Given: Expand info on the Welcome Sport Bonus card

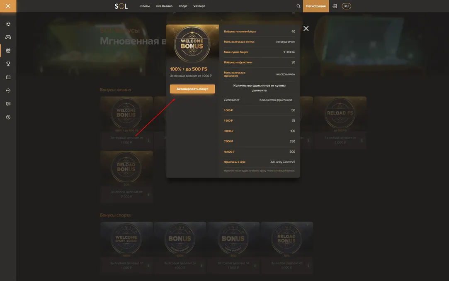Looking at the screenshot, I should [x=148, y=266].
